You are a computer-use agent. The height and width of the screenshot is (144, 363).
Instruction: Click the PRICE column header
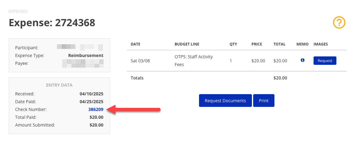[x=257, y=44]
